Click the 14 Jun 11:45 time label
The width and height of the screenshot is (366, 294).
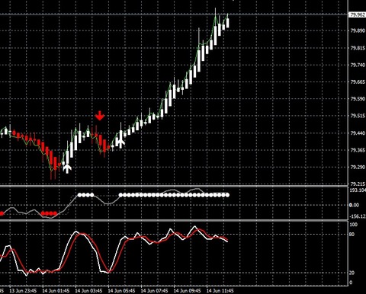point(220,290)
